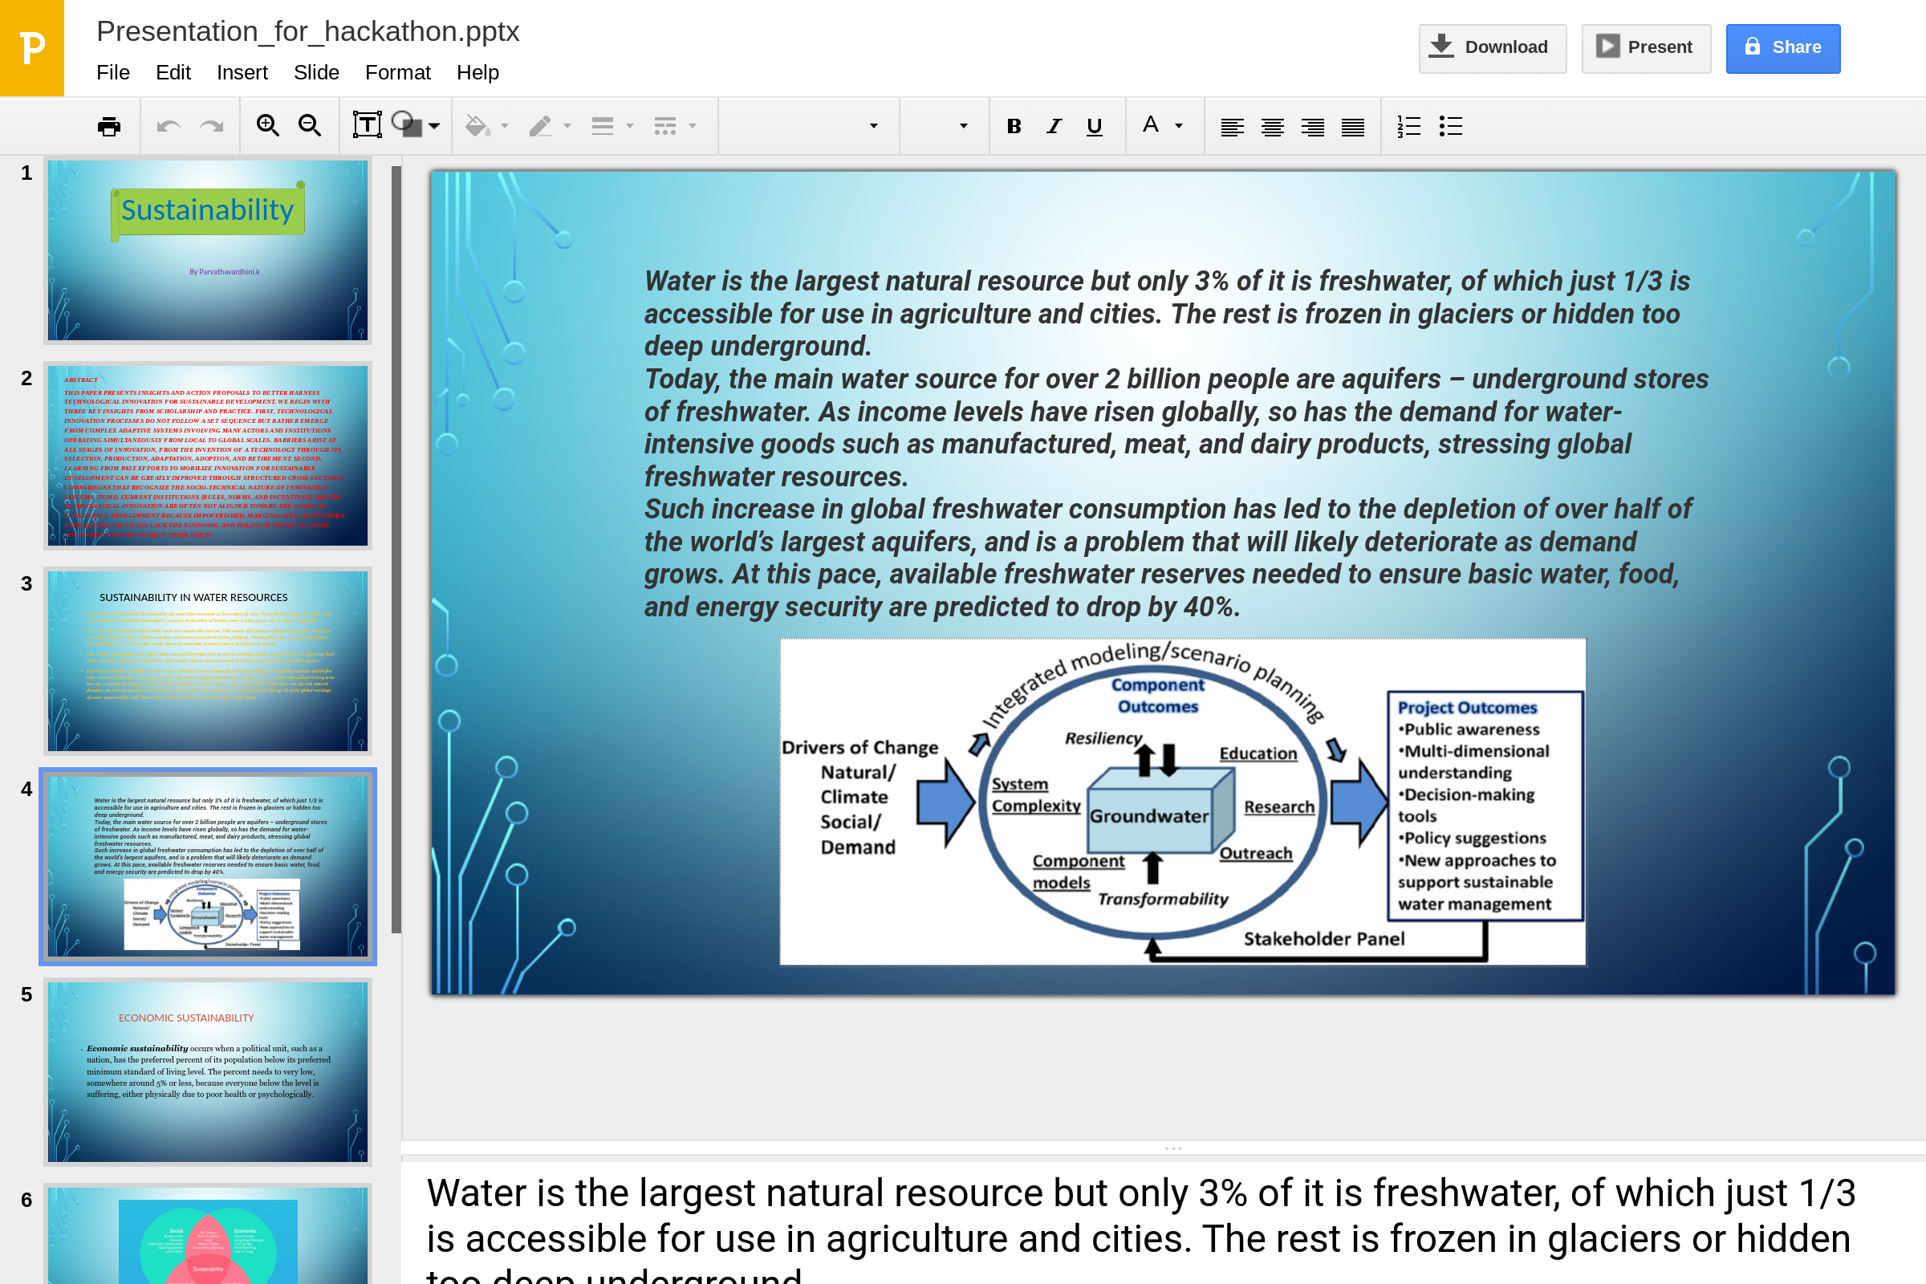Click the undo arrow
Viewport: 1926px width, 1284px height.
tap(169, 126)
